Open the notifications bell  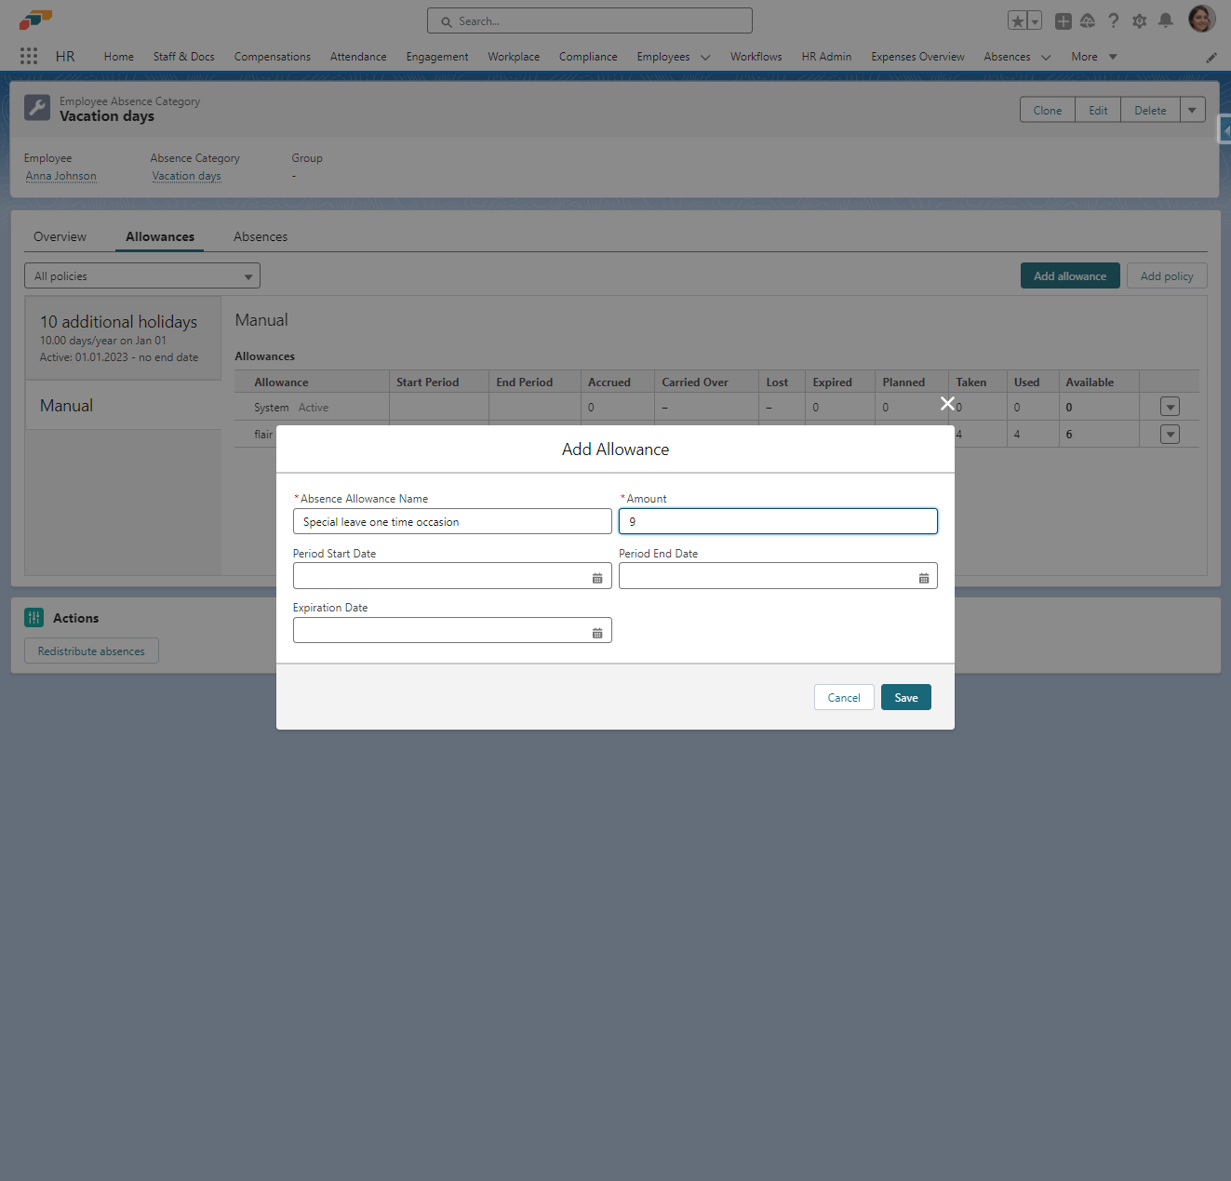point(1165,20)
